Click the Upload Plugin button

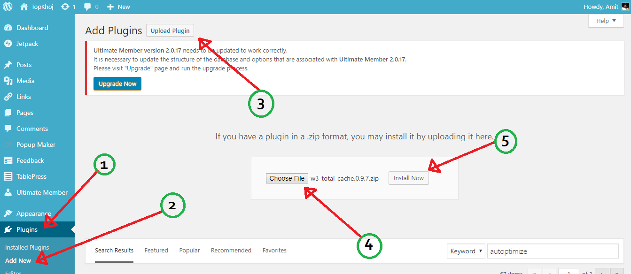coord(170,30)
